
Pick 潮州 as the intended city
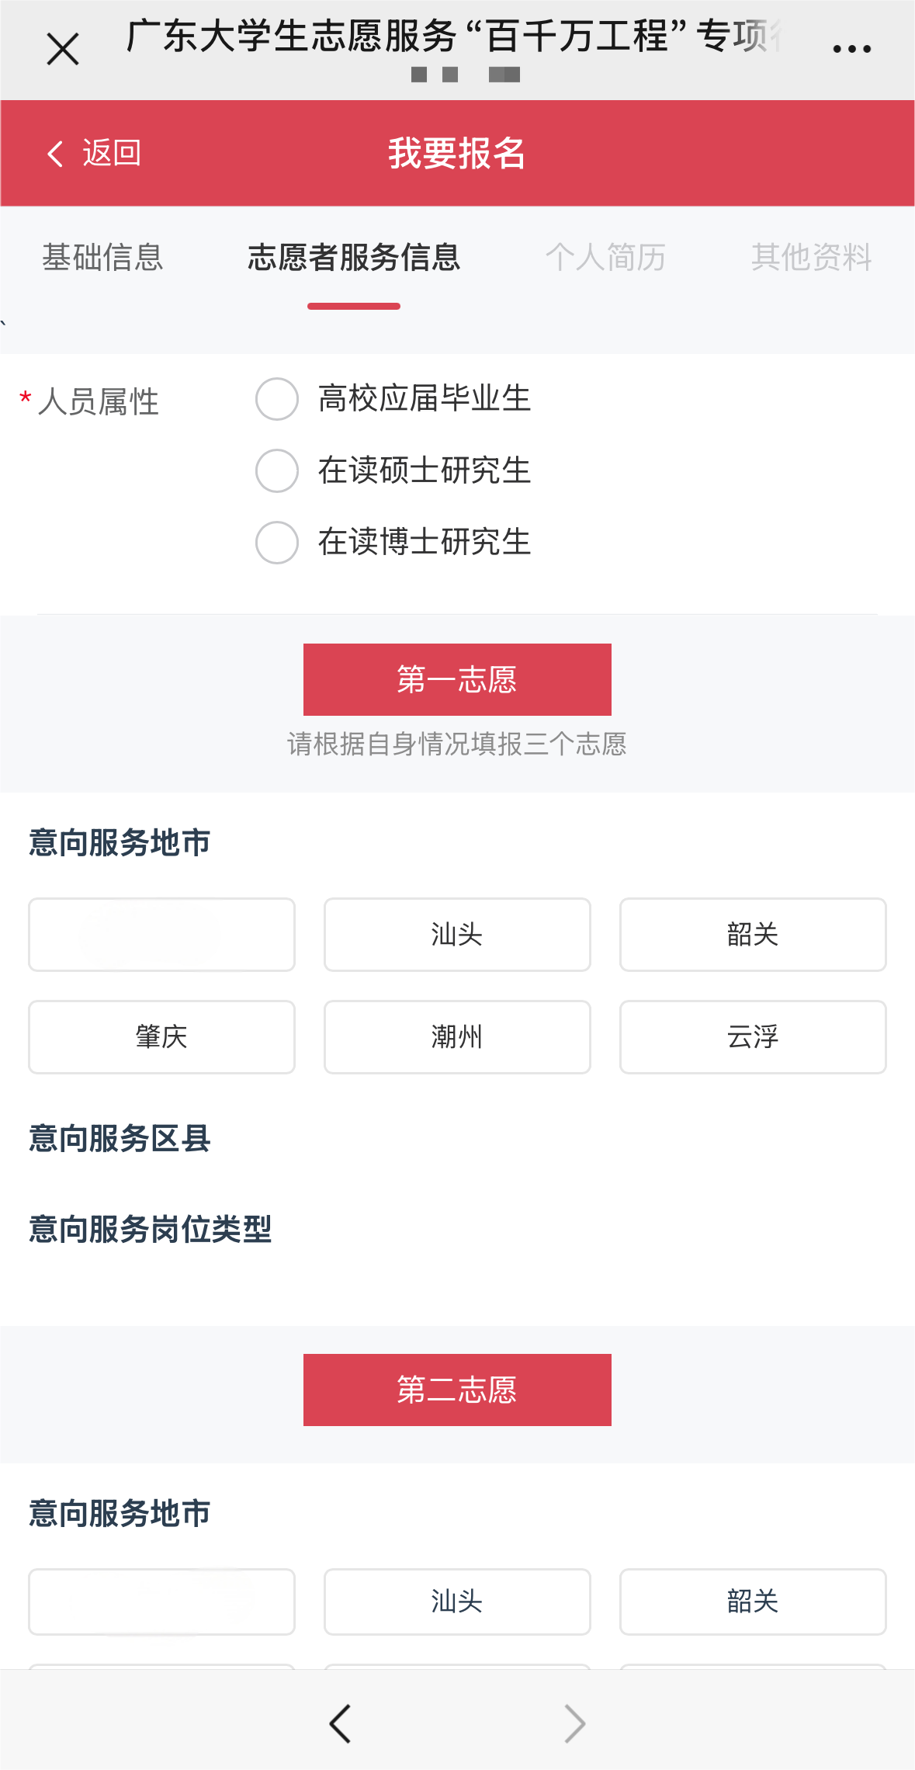tap(457, 1037)
